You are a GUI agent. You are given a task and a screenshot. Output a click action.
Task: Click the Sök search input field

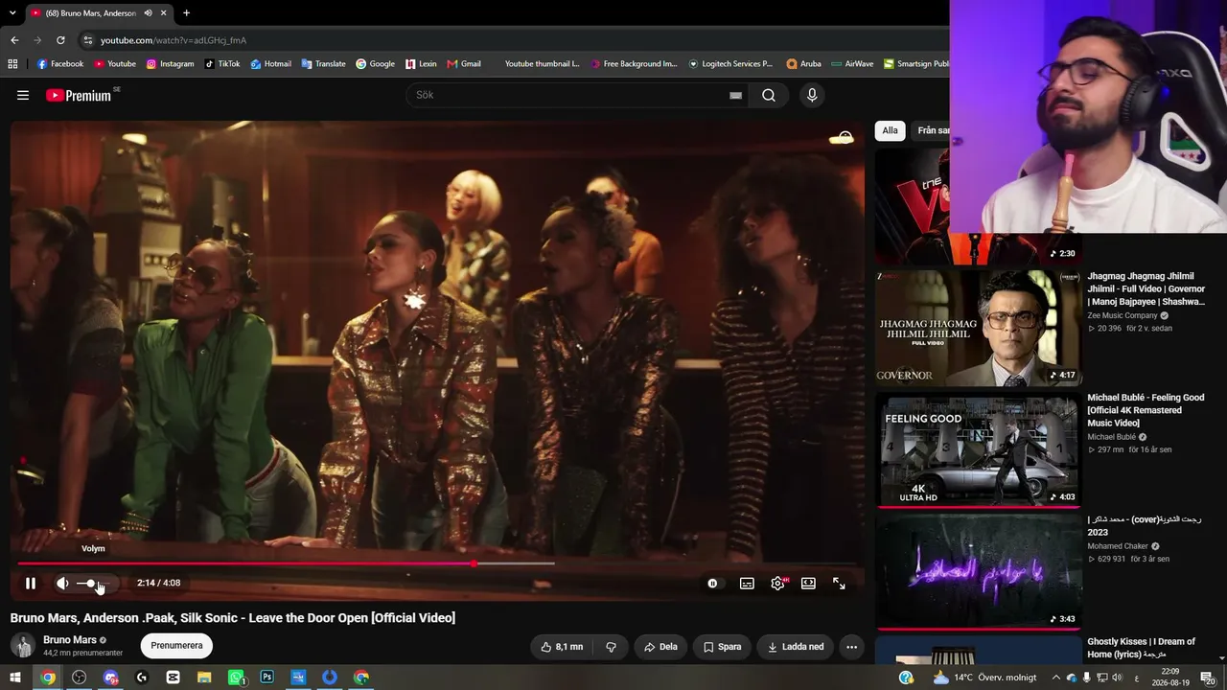(571, 95)
